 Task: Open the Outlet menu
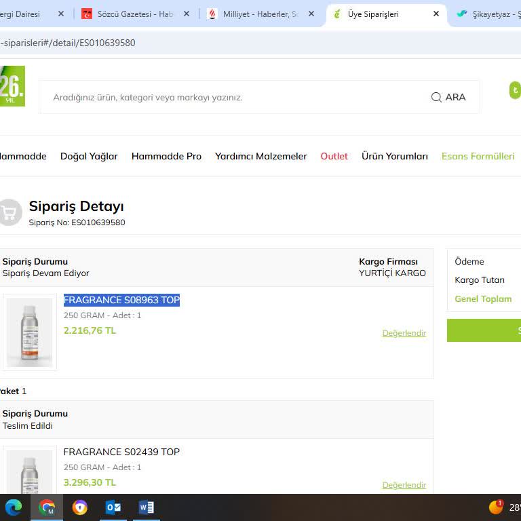(x=334, y=156)
